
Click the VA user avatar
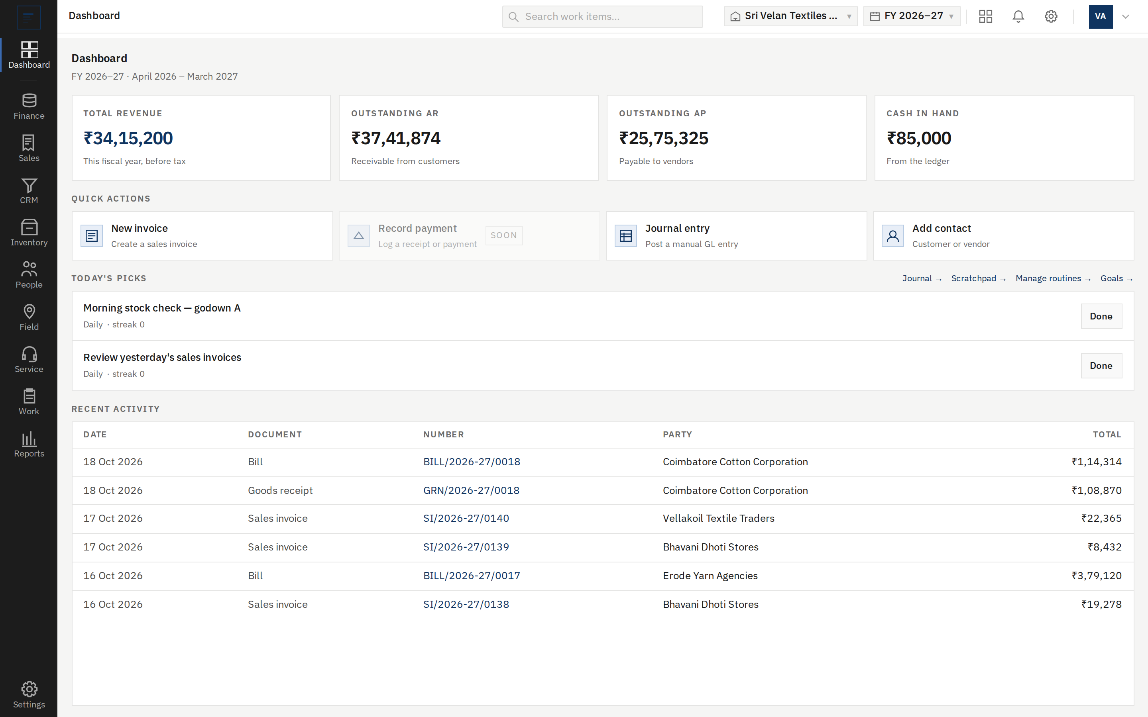(1101, 17)
